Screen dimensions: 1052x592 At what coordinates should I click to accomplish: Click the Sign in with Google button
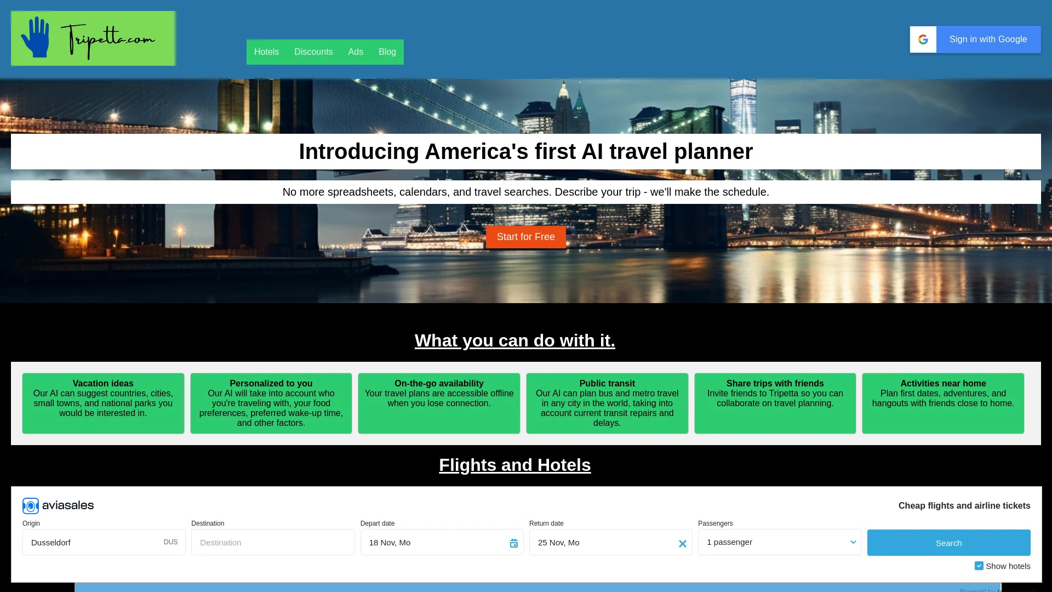click(x=975, y=39)
